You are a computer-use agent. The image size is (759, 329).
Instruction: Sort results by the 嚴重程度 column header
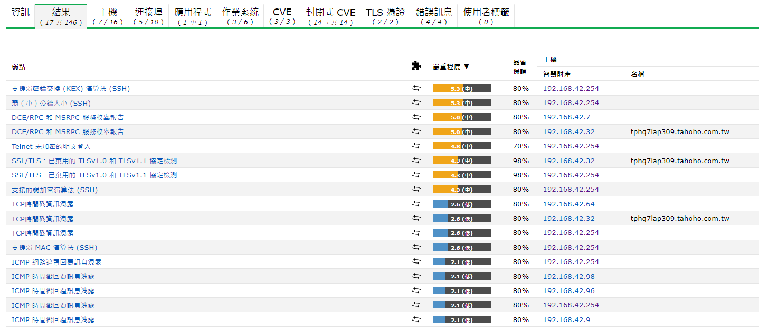(x=451, y=67)
